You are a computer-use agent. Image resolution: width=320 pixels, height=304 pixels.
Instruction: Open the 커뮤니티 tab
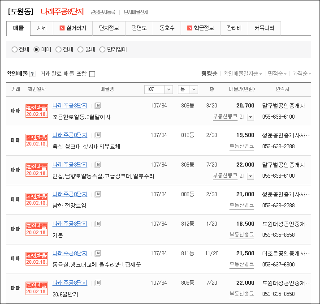[x=264, y=28]
